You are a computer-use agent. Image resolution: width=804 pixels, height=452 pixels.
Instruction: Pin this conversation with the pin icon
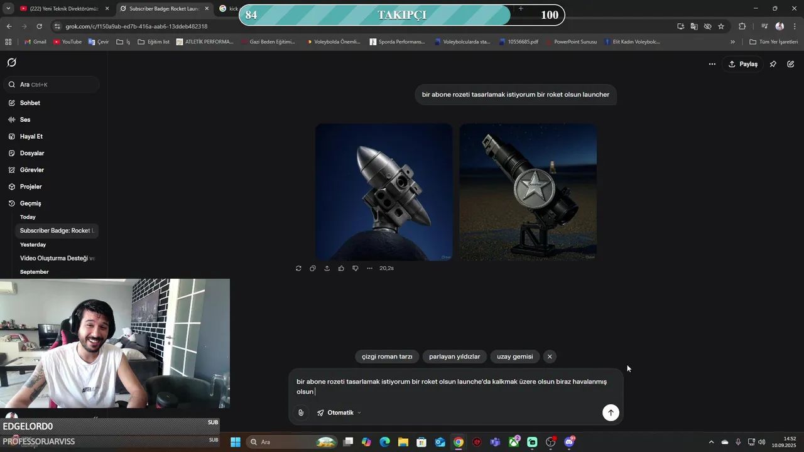[x=773, y=64]
